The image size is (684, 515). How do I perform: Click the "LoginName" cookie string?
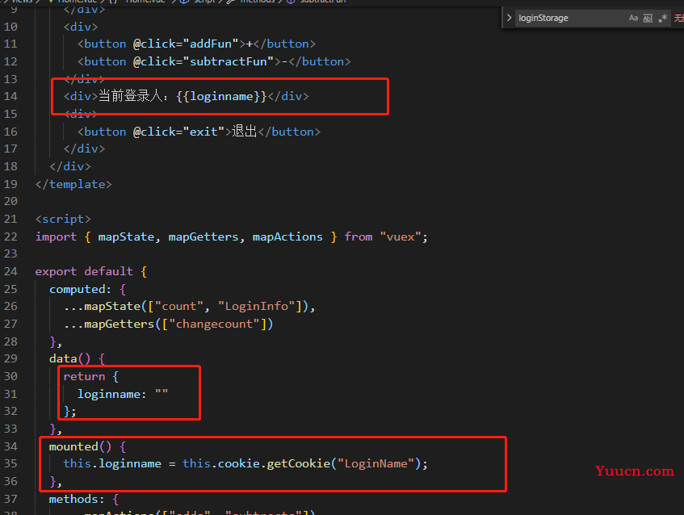pyautogui.click(x=376, y=463)
